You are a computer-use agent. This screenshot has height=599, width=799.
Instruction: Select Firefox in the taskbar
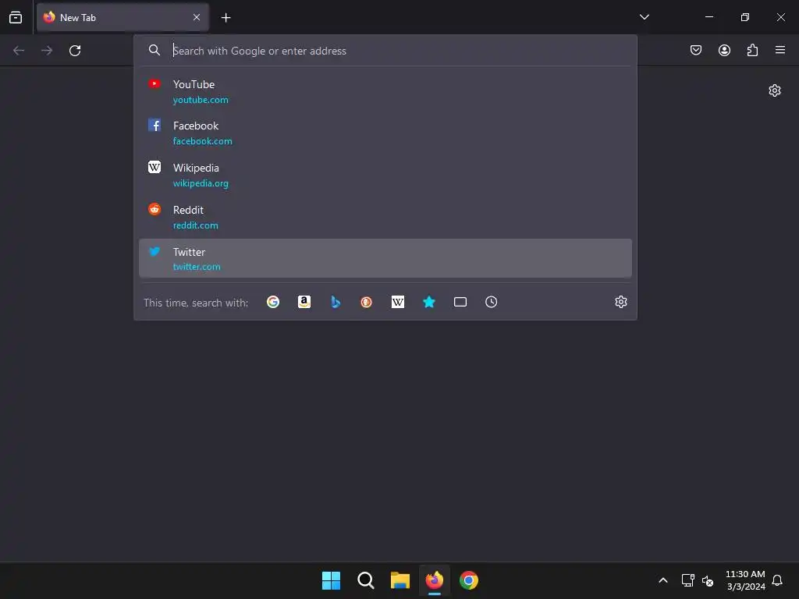click(x=435, y=580)
